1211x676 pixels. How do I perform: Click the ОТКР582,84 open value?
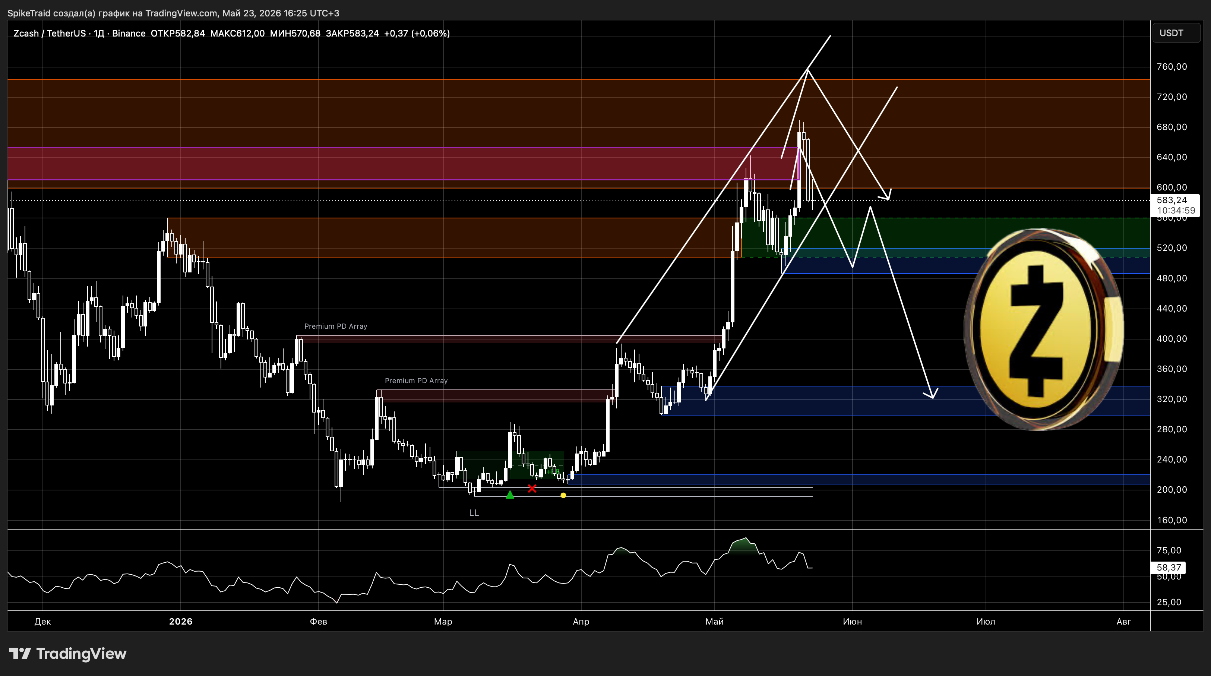[x=178, y=34]
